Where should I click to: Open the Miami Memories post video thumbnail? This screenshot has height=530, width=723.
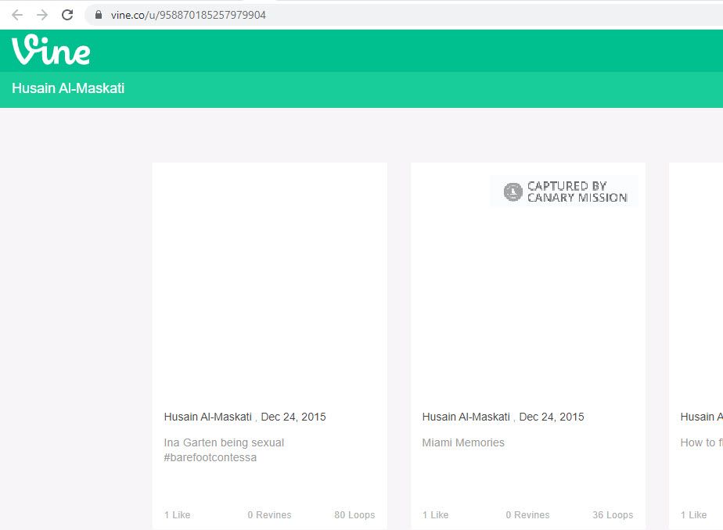pos(527,297)
